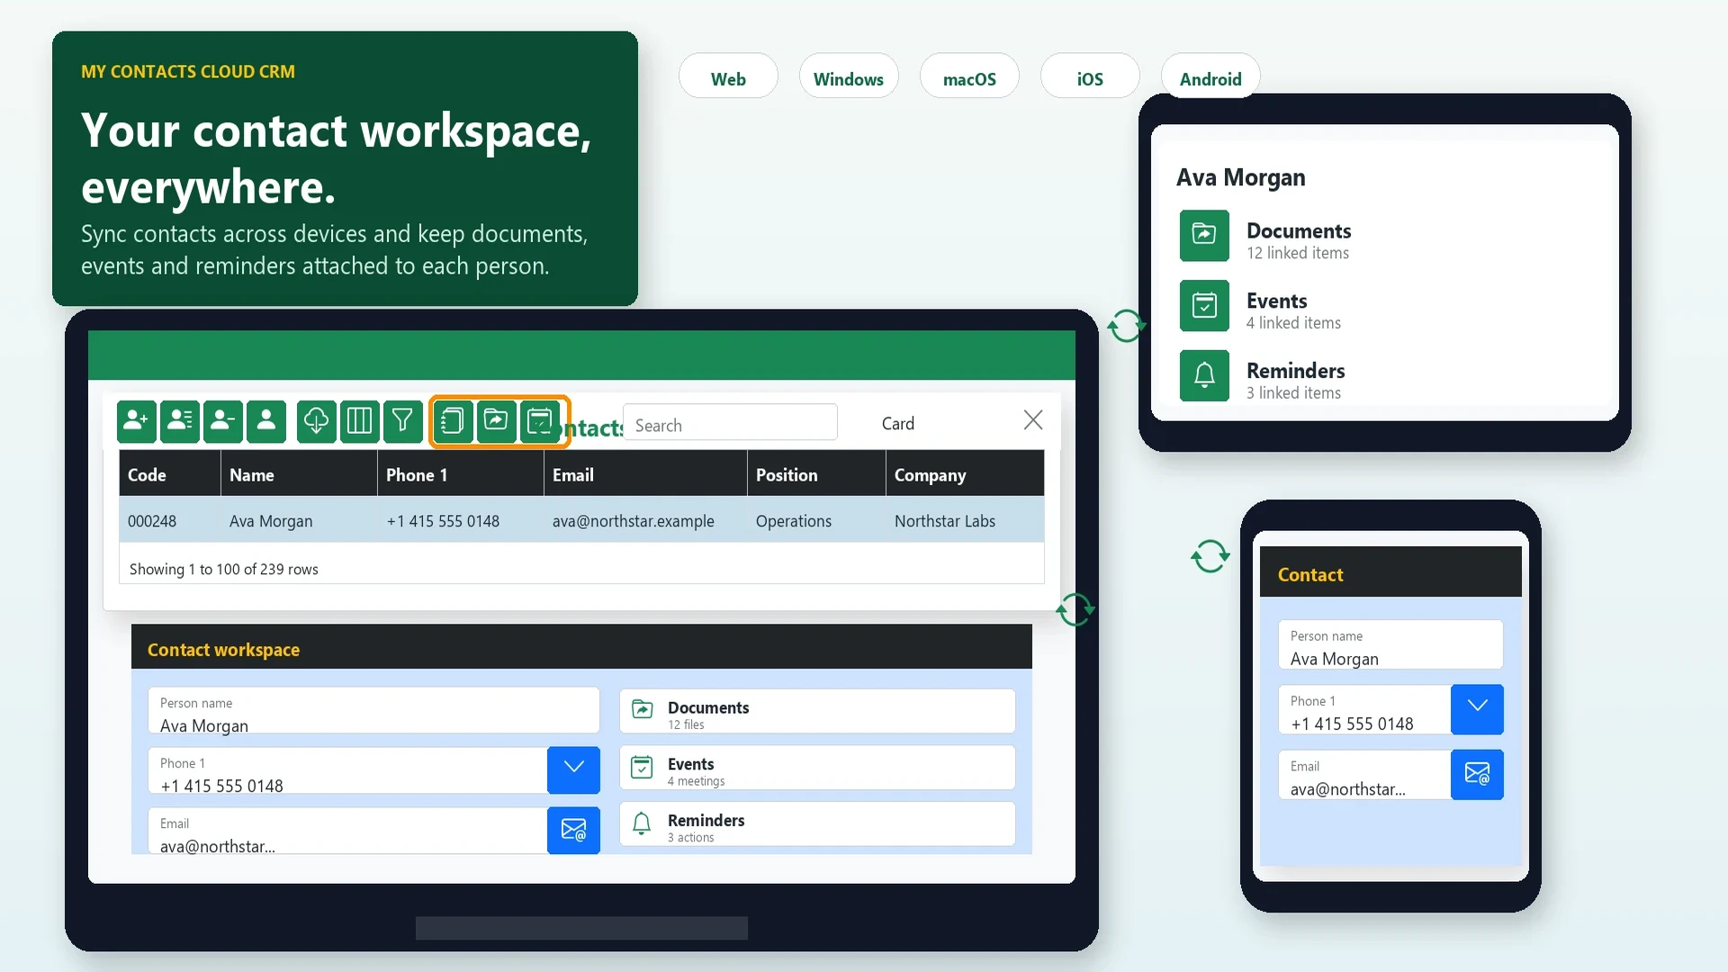
Task: Click code 000248 in the table
Action: point(152,521)
